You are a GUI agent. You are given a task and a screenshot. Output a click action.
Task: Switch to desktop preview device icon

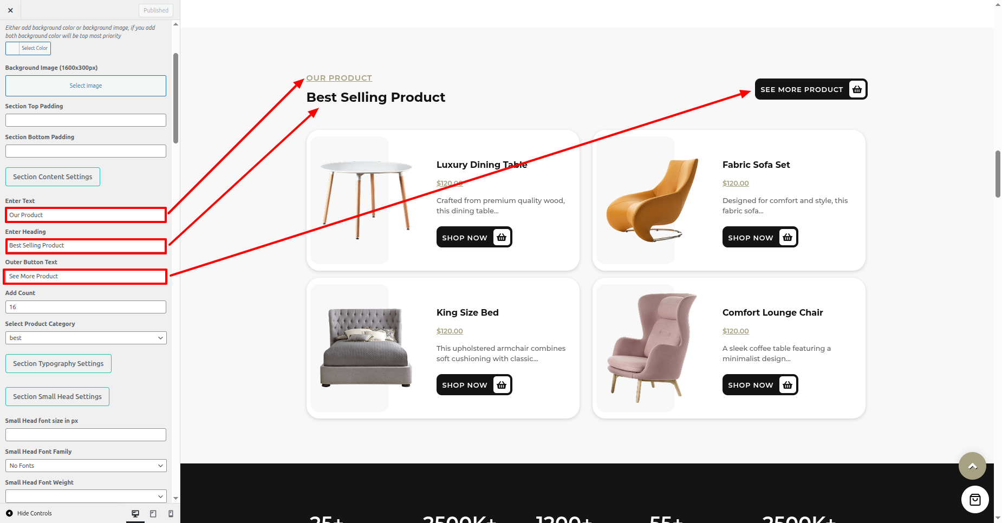[135, 513]
